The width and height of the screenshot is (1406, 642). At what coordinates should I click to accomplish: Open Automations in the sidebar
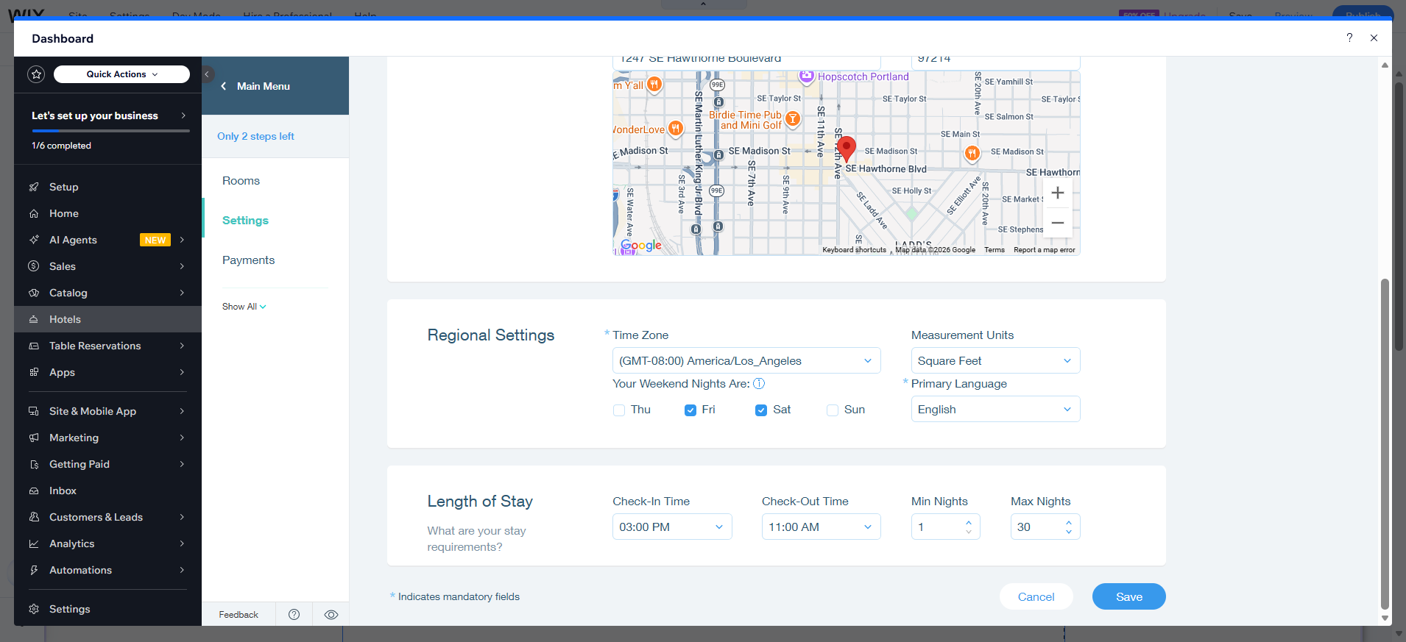107,570
